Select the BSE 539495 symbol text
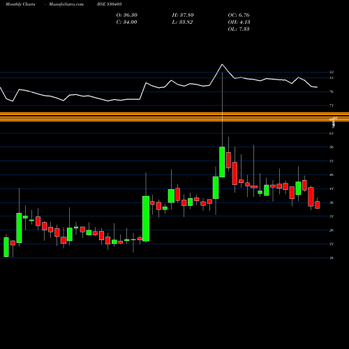This screenshot has height=349, width=349. 110,4
